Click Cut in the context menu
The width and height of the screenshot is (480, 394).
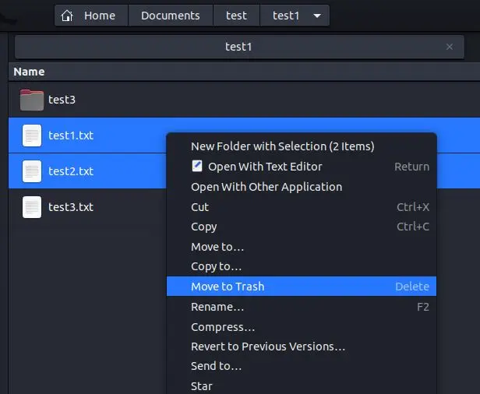pyautogui.click(x=199, y=207)
